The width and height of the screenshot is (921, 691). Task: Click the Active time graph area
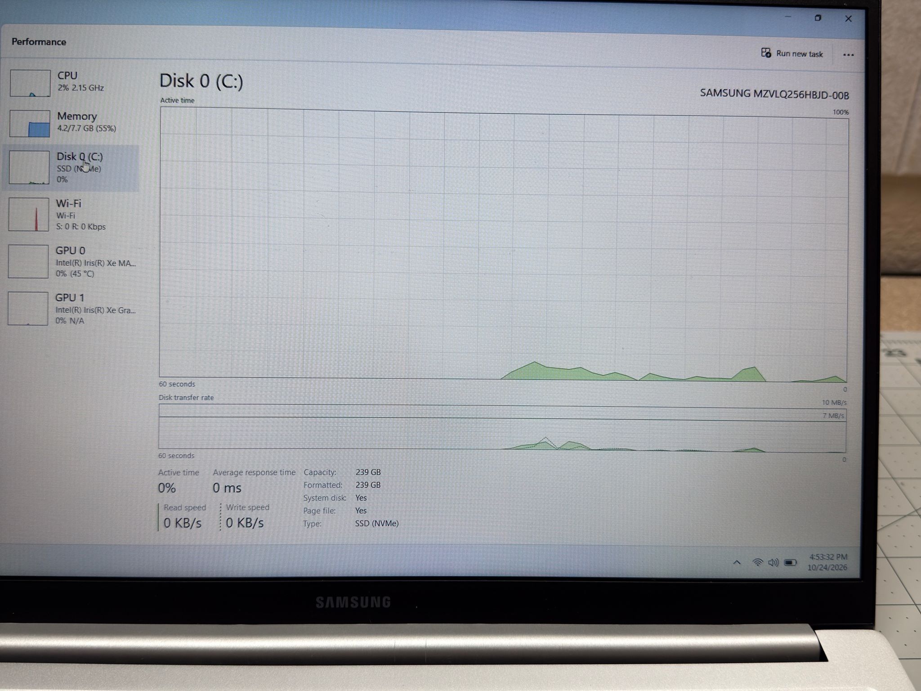503,245
